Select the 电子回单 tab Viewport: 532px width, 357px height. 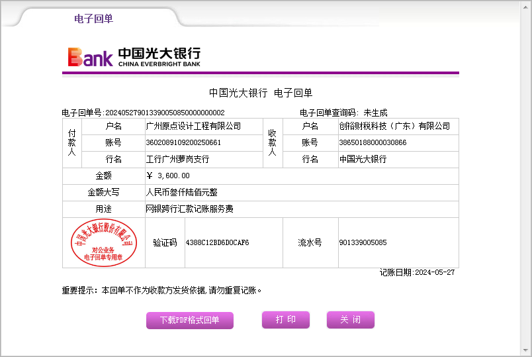(x=94, y=19)
